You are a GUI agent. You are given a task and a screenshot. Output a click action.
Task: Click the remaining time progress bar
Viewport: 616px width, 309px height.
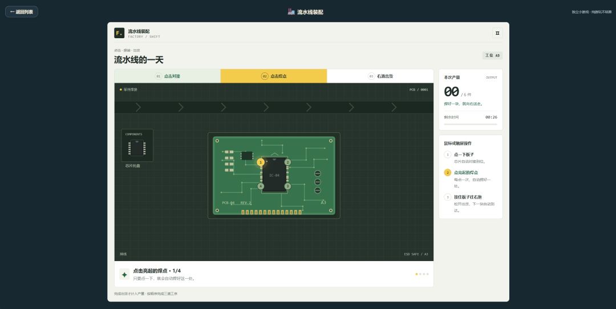471,124
